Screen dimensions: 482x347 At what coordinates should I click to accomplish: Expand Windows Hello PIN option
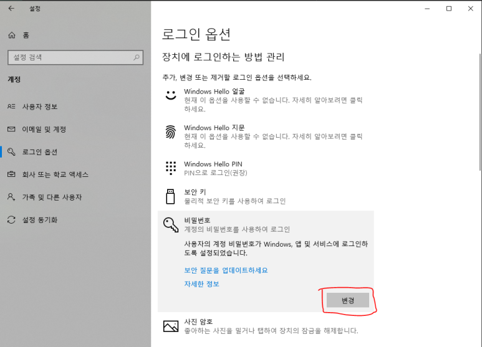266,168
